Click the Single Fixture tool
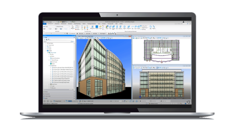Image resolution: width=235 pixels, height=121 pixels. [144, 28]
